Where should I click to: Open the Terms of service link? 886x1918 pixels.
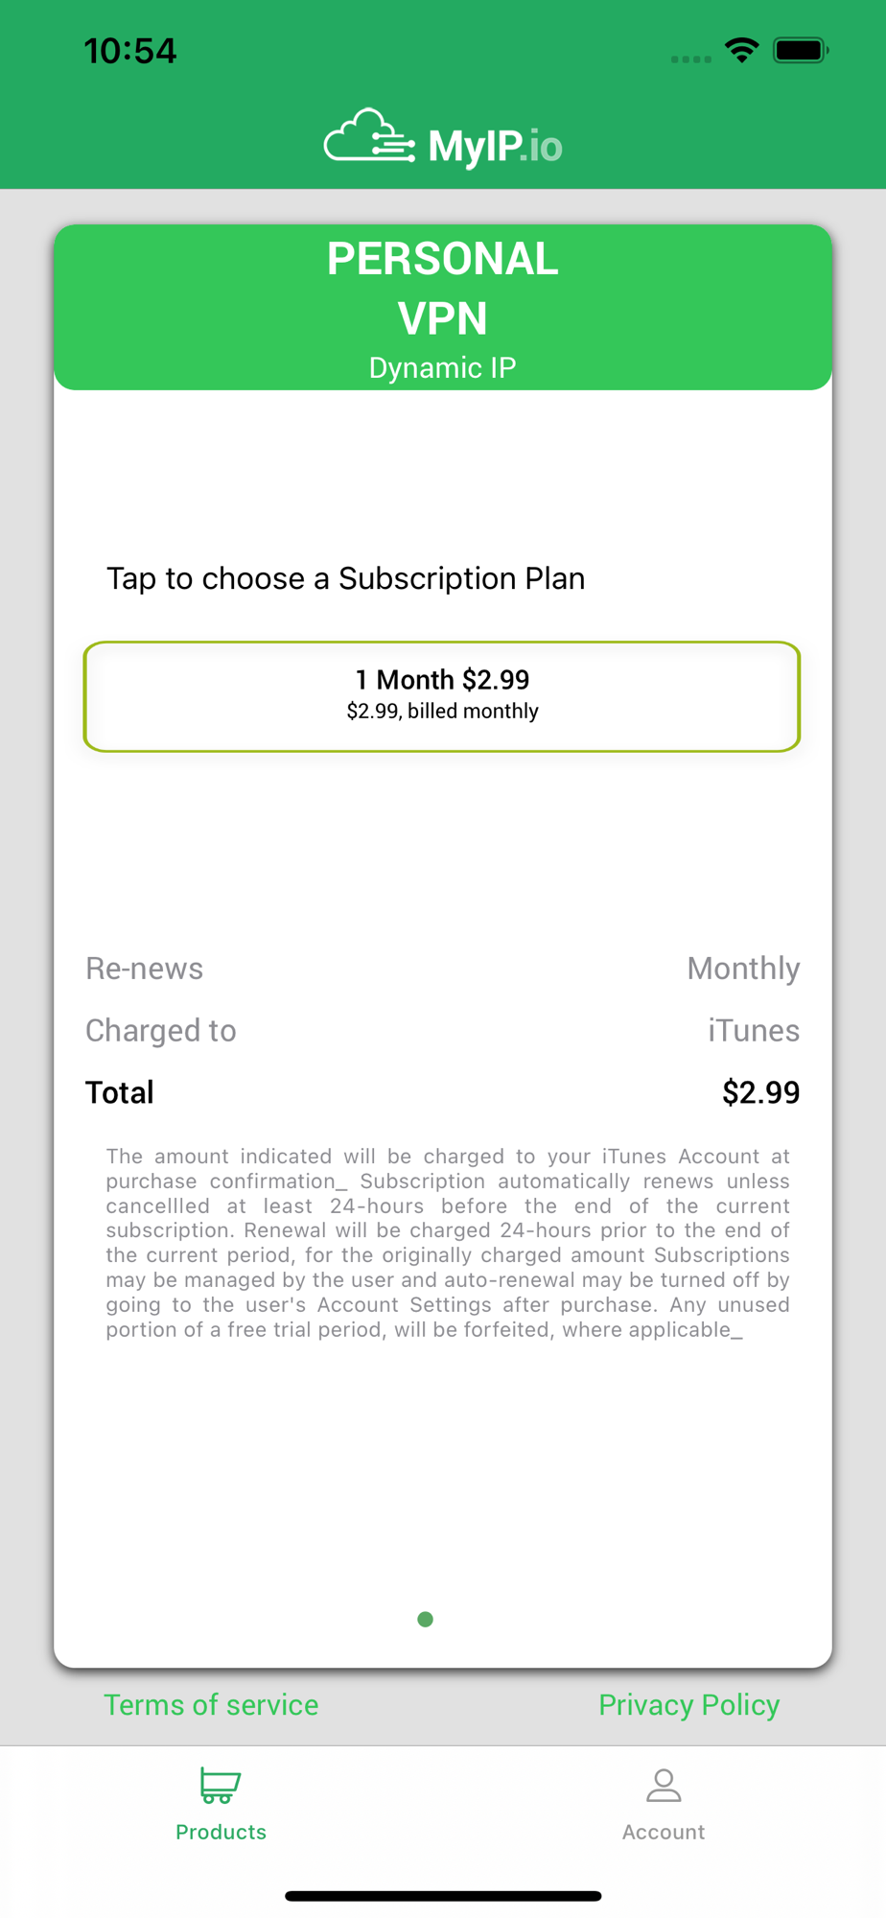pos(211,1705)
